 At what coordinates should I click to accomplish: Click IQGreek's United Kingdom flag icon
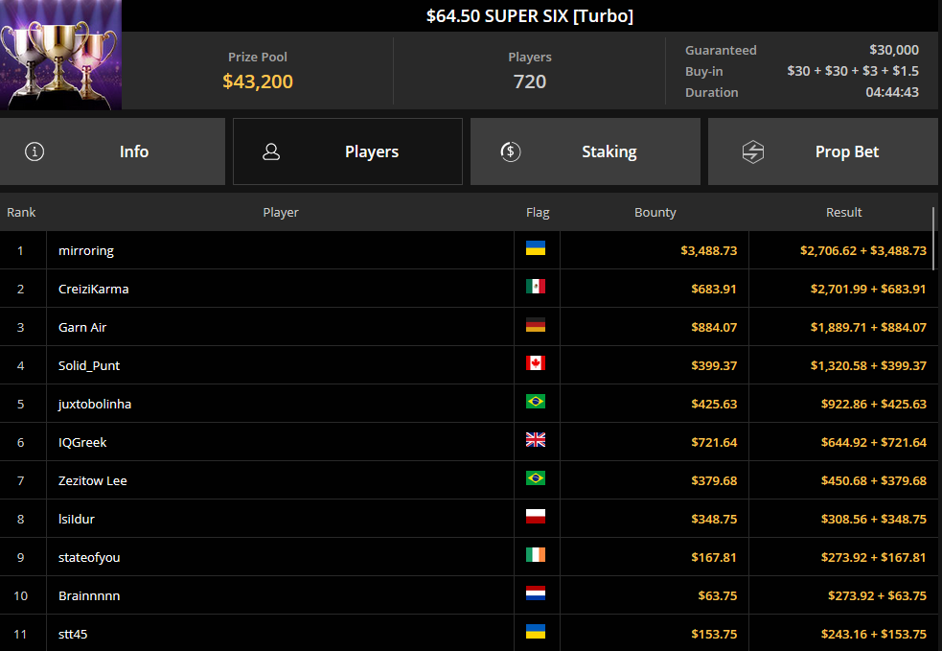(536, 440)
